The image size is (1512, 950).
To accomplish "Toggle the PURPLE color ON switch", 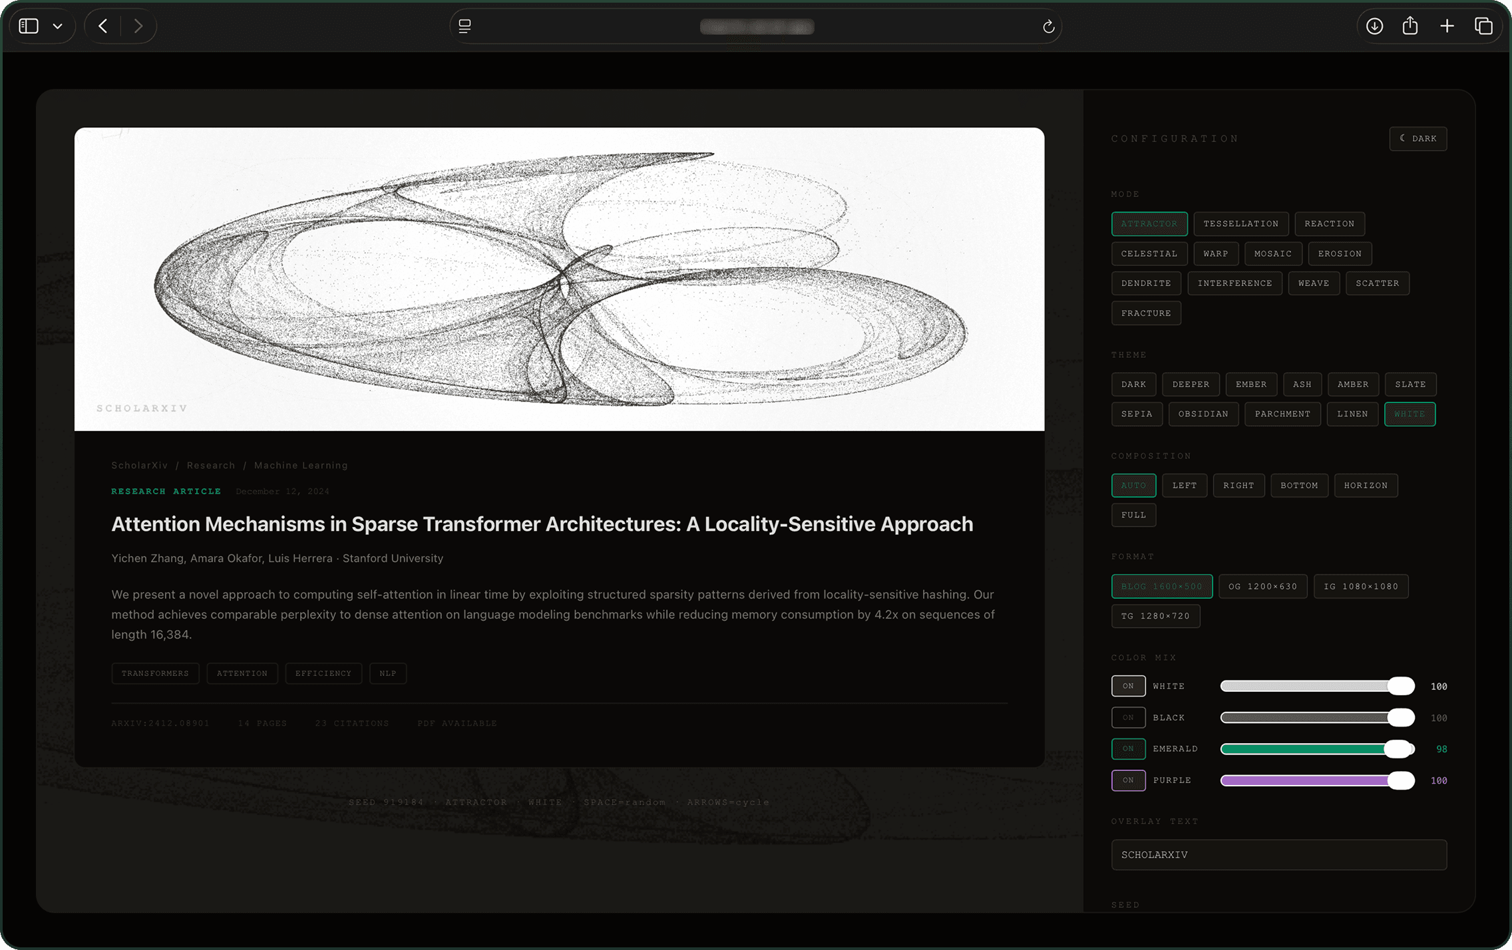I will click(x=1128, y=780).
